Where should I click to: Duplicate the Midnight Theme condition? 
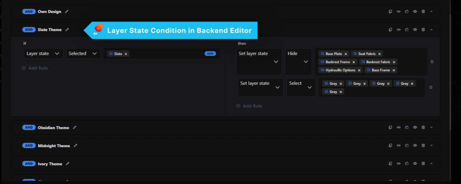[x=390, y=145]
